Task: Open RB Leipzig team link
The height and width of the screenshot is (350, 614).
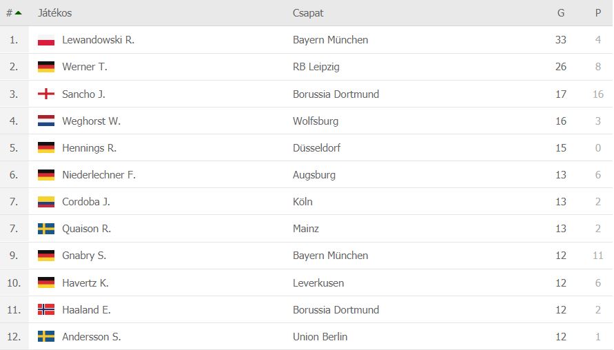Action: click(316, 67)
